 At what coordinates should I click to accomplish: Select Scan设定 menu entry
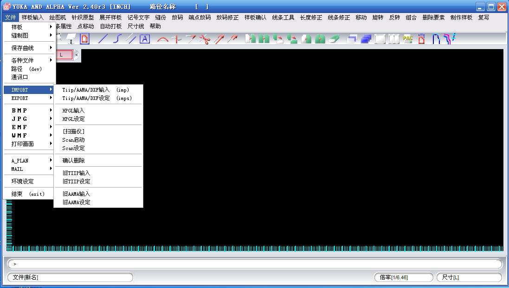98,148
